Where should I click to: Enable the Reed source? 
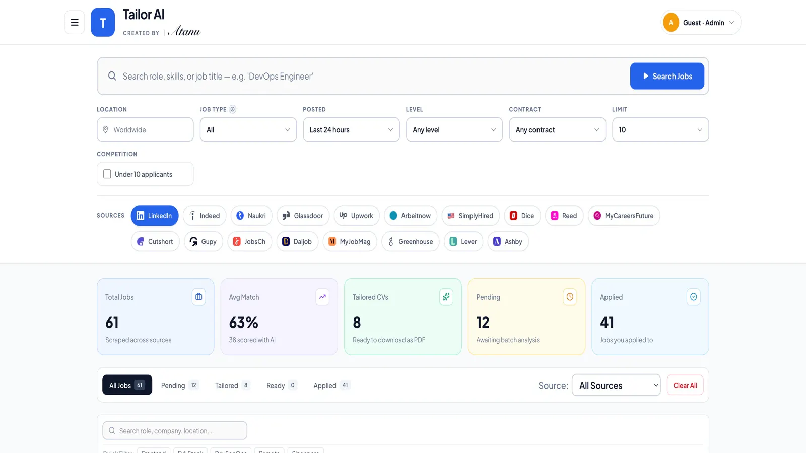click(x=564, y=216)
